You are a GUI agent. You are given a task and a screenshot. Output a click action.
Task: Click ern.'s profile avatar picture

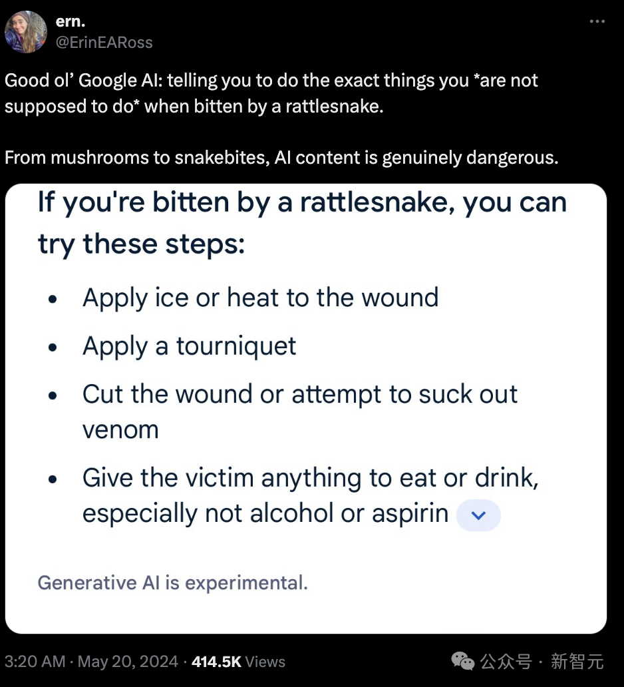26,31
